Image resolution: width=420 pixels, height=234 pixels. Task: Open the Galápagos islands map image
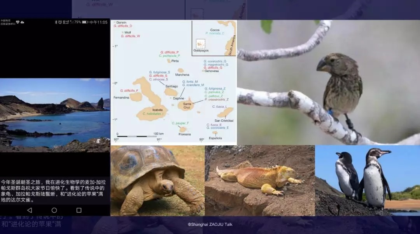pos(173,82)
